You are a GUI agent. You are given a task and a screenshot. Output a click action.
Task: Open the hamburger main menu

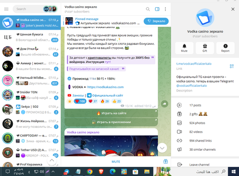[6, 9]
